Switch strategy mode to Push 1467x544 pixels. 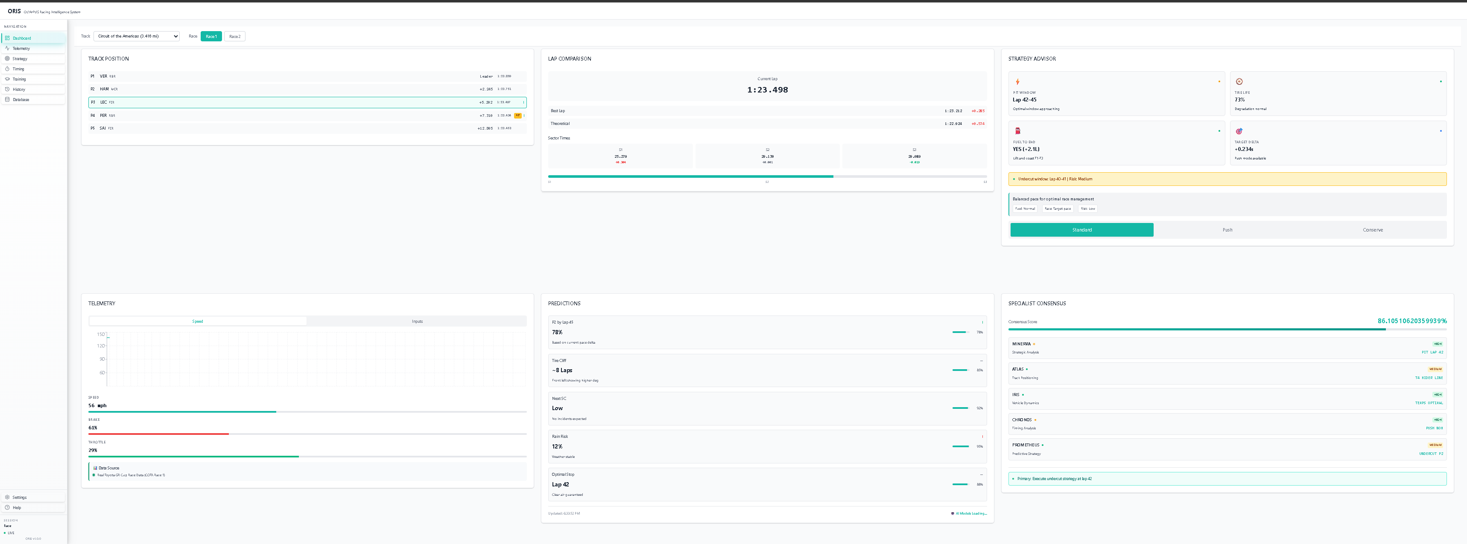click(1227, 230)
